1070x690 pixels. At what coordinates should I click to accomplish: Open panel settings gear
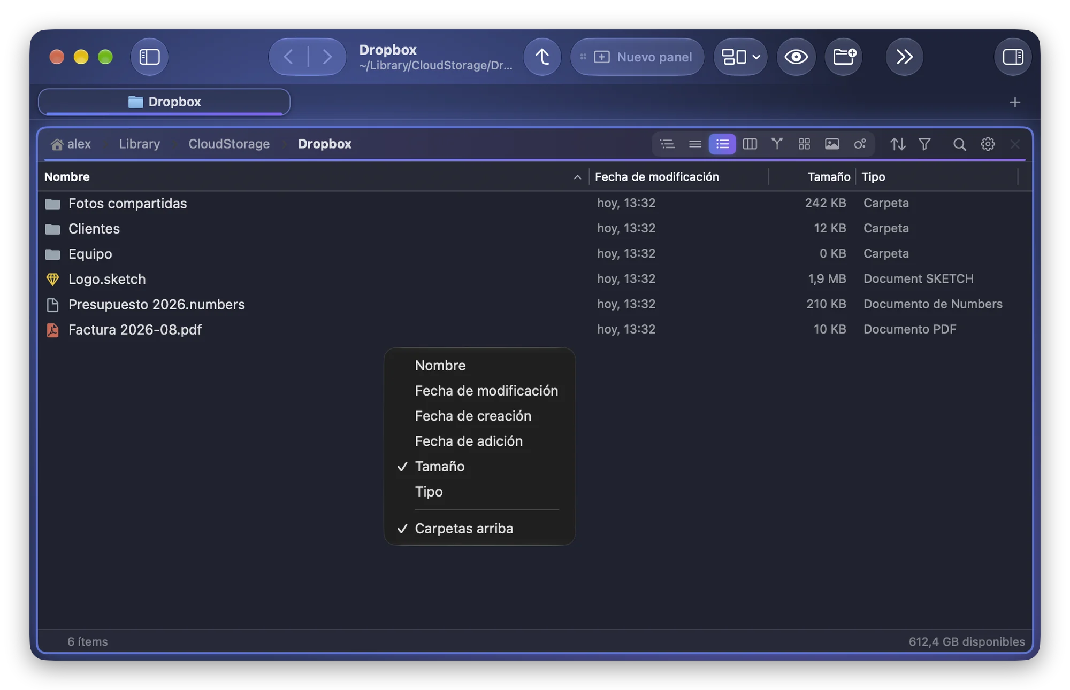[988, 144]
